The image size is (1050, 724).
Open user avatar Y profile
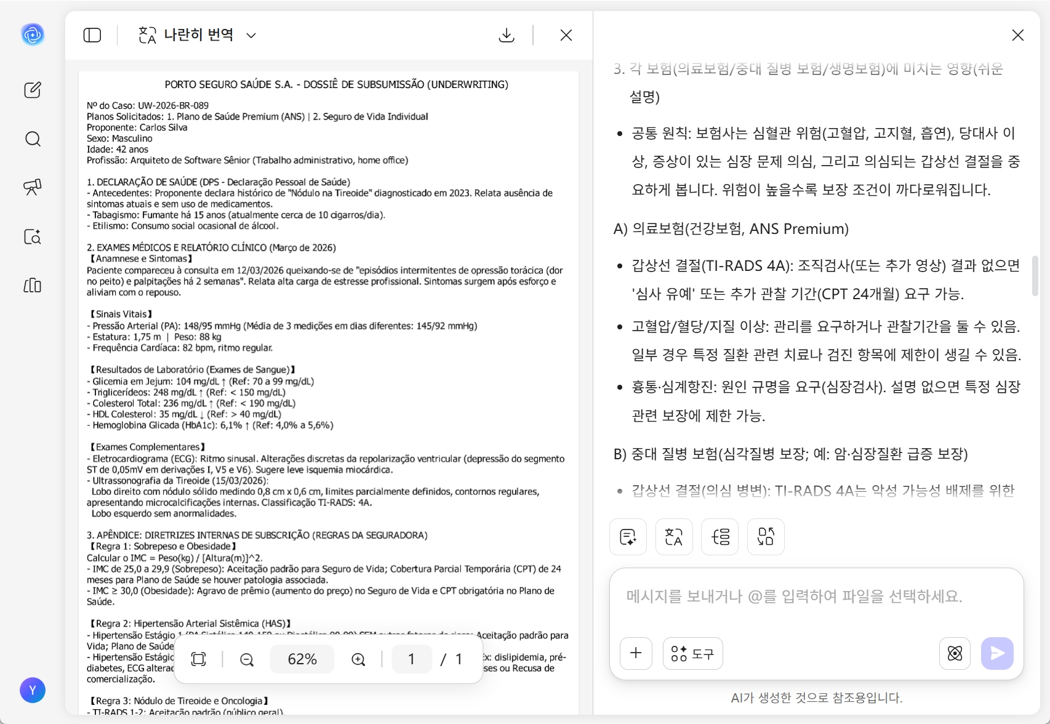click(33, 690)
